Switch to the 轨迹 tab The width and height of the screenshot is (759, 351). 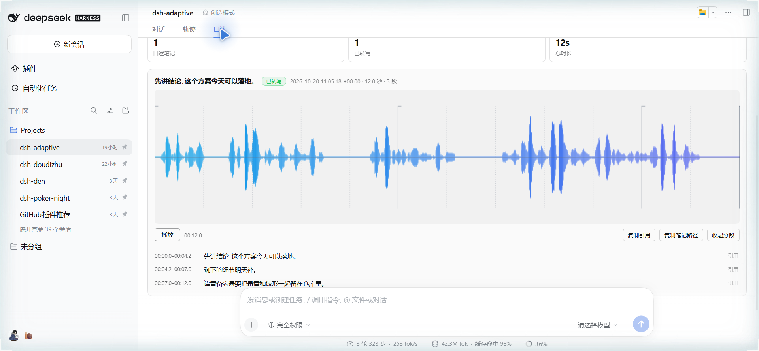[x=189, y=30]
